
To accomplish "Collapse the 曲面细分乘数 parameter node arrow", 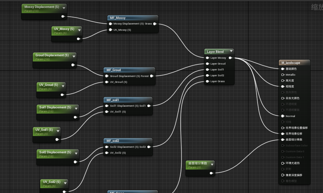I will coord(212,165).
